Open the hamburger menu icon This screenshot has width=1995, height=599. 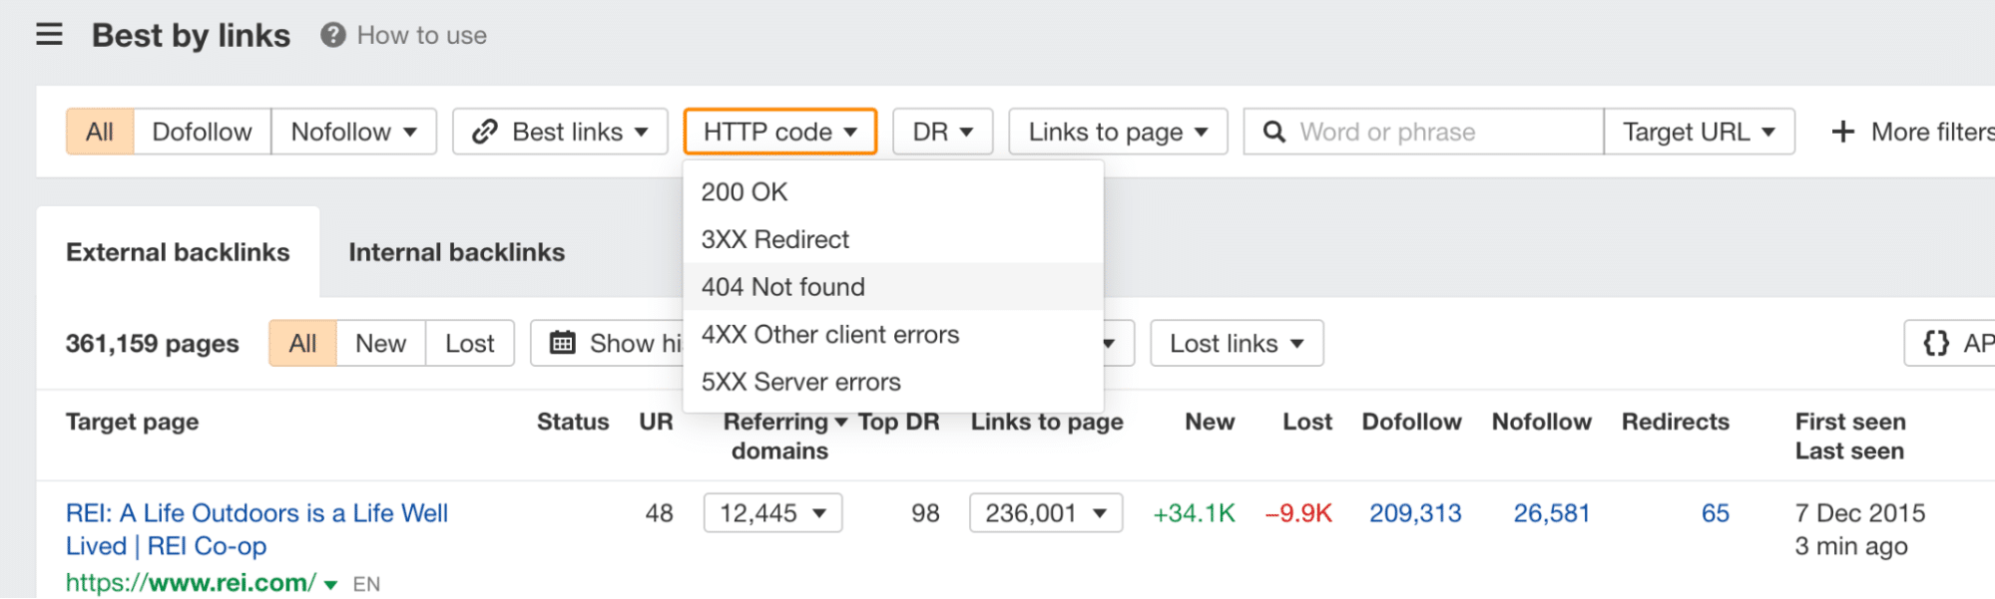click(x=49, y=35)
